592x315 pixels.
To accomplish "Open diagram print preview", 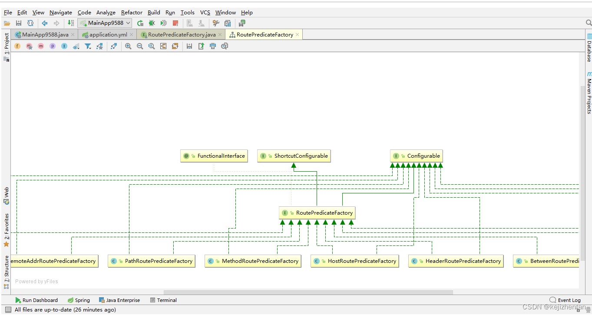I will [225, 46].
